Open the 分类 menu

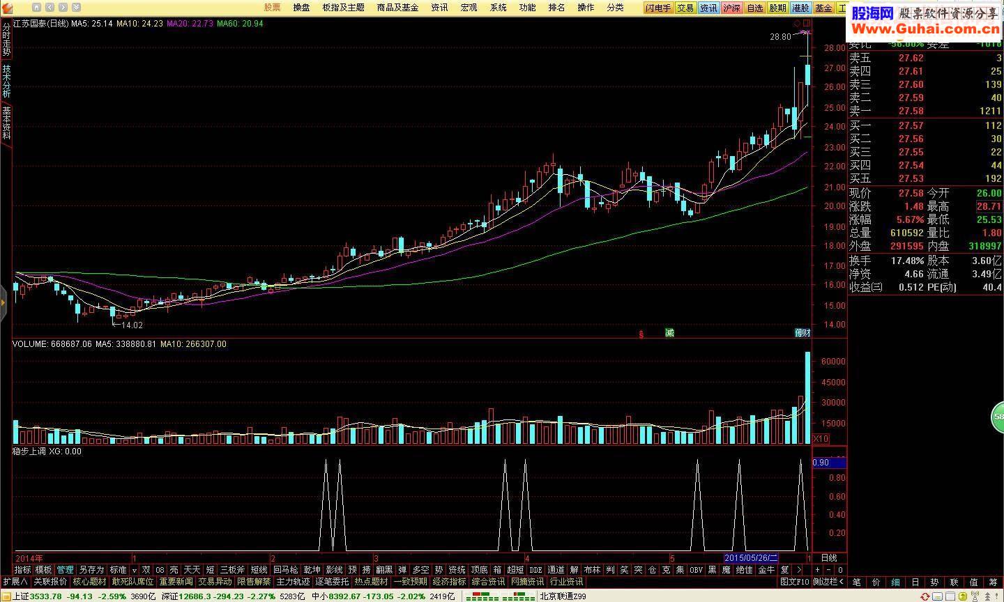[615, 8]
